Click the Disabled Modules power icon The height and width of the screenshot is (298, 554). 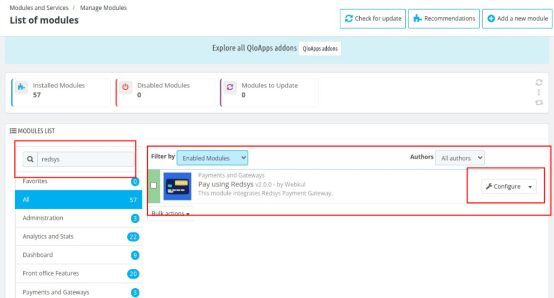[126, 87]
